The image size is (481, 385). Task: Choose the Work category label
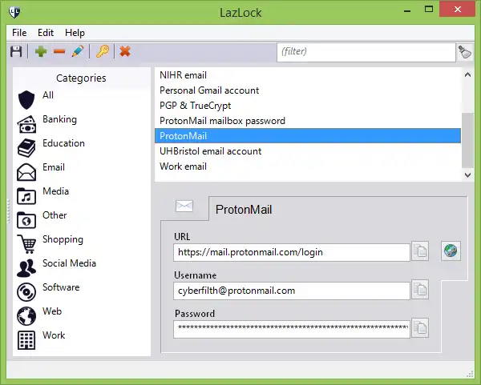54,335
